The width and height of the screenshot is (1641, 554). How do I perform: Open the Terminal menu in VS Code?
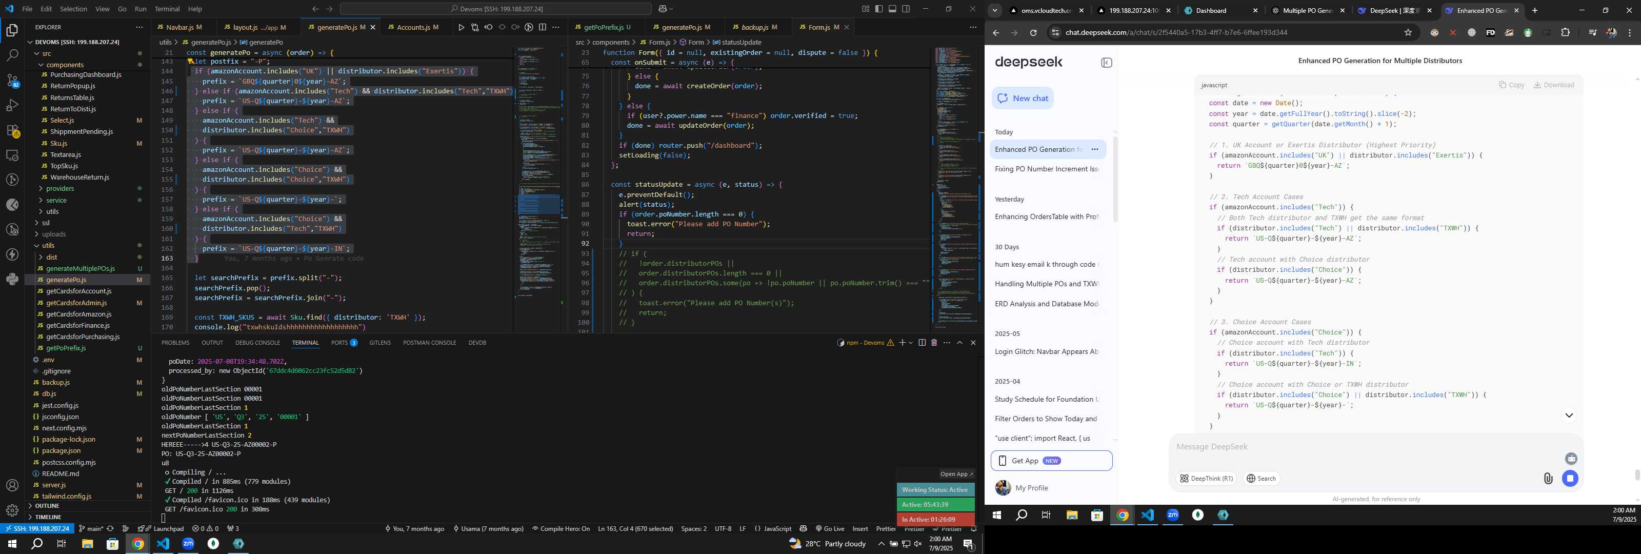(167, 9)
